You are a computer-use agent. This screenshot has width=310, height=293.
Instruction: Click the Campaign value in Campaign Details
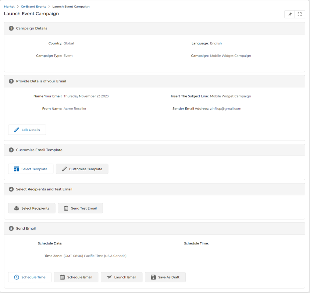[230, 56]
